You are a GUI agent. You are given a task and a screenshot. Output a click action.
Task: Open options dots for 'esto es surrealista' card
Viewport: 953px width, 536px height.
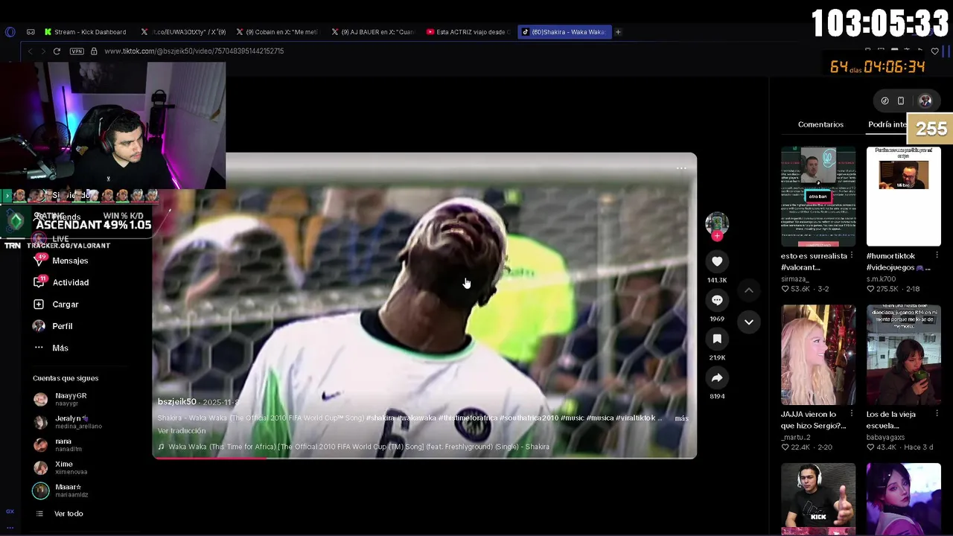click(852, 256)
